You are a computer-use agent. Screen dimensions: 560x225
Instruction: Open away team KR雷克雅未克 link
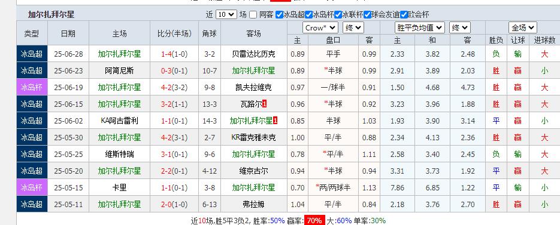[253, 137]
